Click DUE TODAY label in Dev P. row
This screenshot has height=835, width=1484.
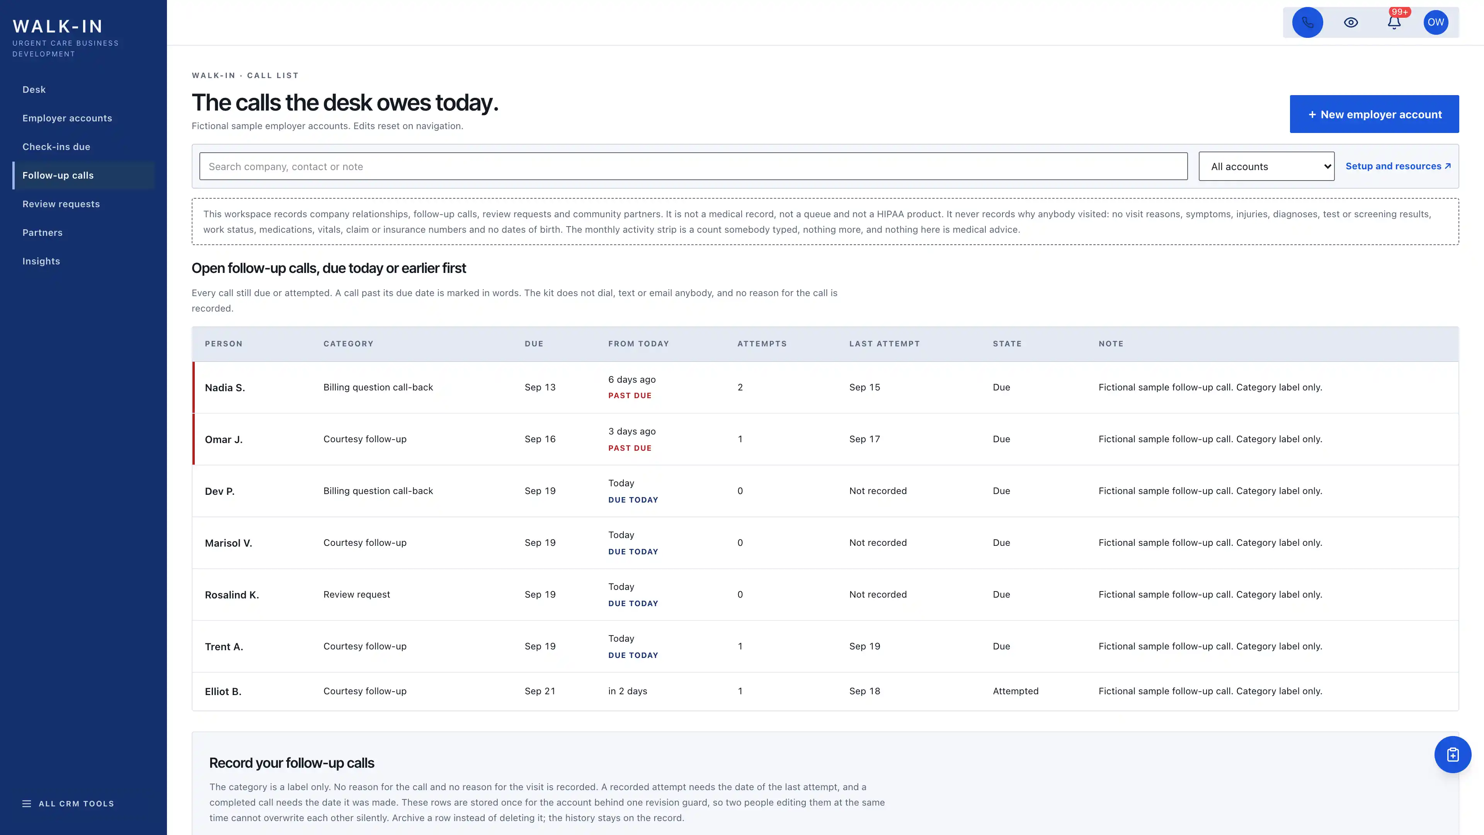tap(633, 500)
